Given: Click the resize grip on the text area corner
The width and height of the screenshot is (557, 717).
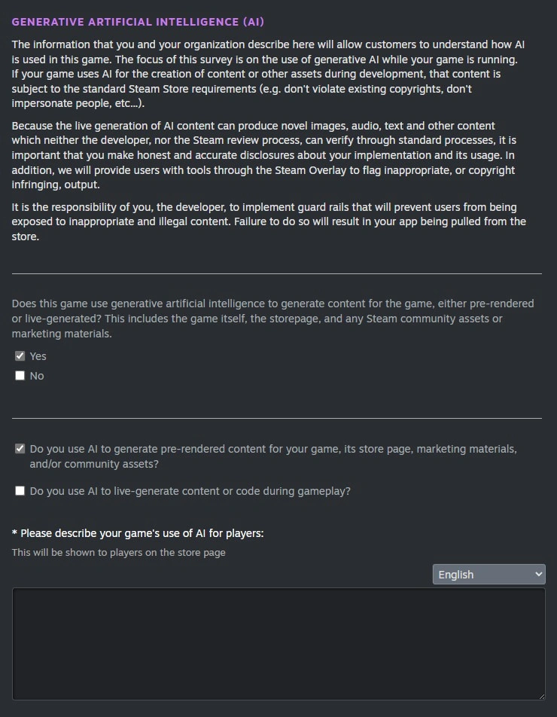Looking at the screenshot, I should coord(541,696).
